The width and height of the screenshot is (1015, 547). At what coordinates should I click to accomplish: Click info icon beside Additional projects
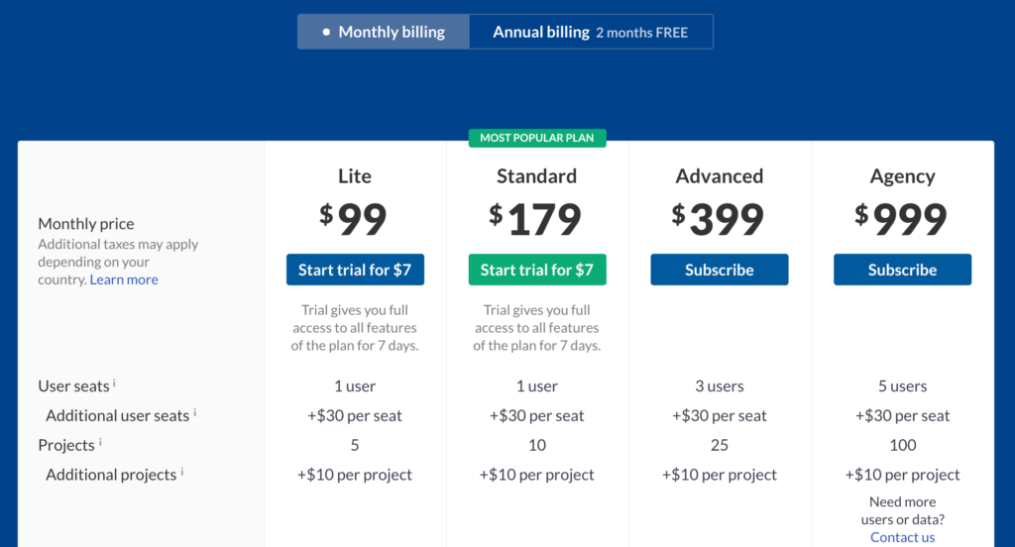coord(181,472)
